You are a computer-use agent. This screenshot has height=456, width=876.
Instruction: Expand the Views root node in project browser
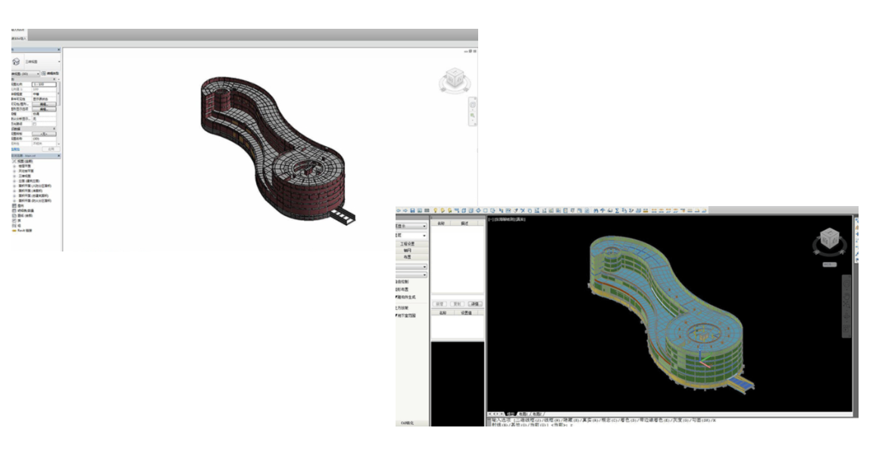14,161
